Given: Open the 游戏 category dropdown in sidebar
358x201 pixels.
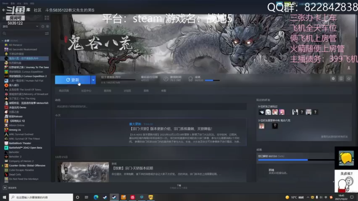Looking at the screenshot, I should 20,26.
